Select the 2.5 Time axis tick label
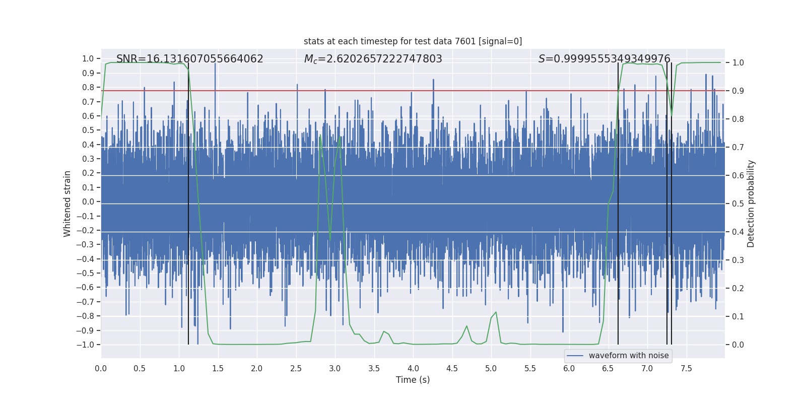 (x=296, y=369)
